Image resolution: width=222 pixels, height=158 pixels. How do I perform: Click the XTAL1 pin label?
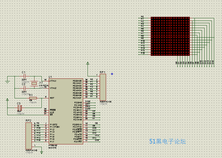[x=53, y=81]
